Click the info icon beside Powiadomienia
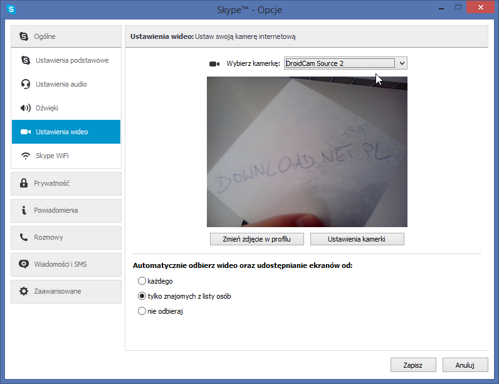 [24, 210]
